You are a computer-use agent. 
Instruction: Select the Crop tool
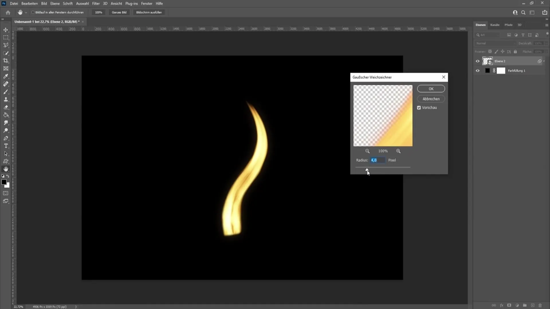pyautogui.click(x=6, y=61)
